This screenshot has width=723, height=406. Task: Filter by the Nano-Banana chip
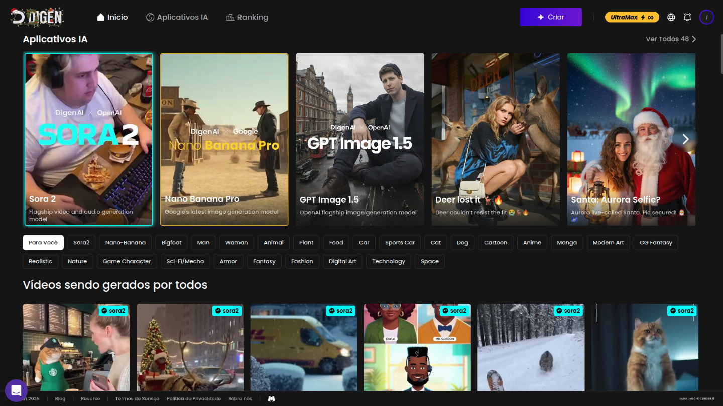[126, 243]
